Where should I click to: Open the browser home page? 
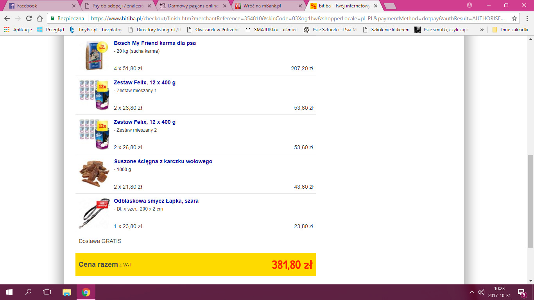(x=40, y=18)
